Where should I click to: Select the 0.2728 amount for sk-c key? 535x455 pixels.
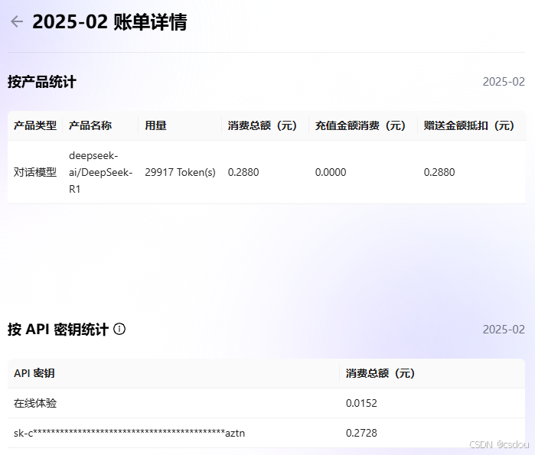click(x=361, y=433)
